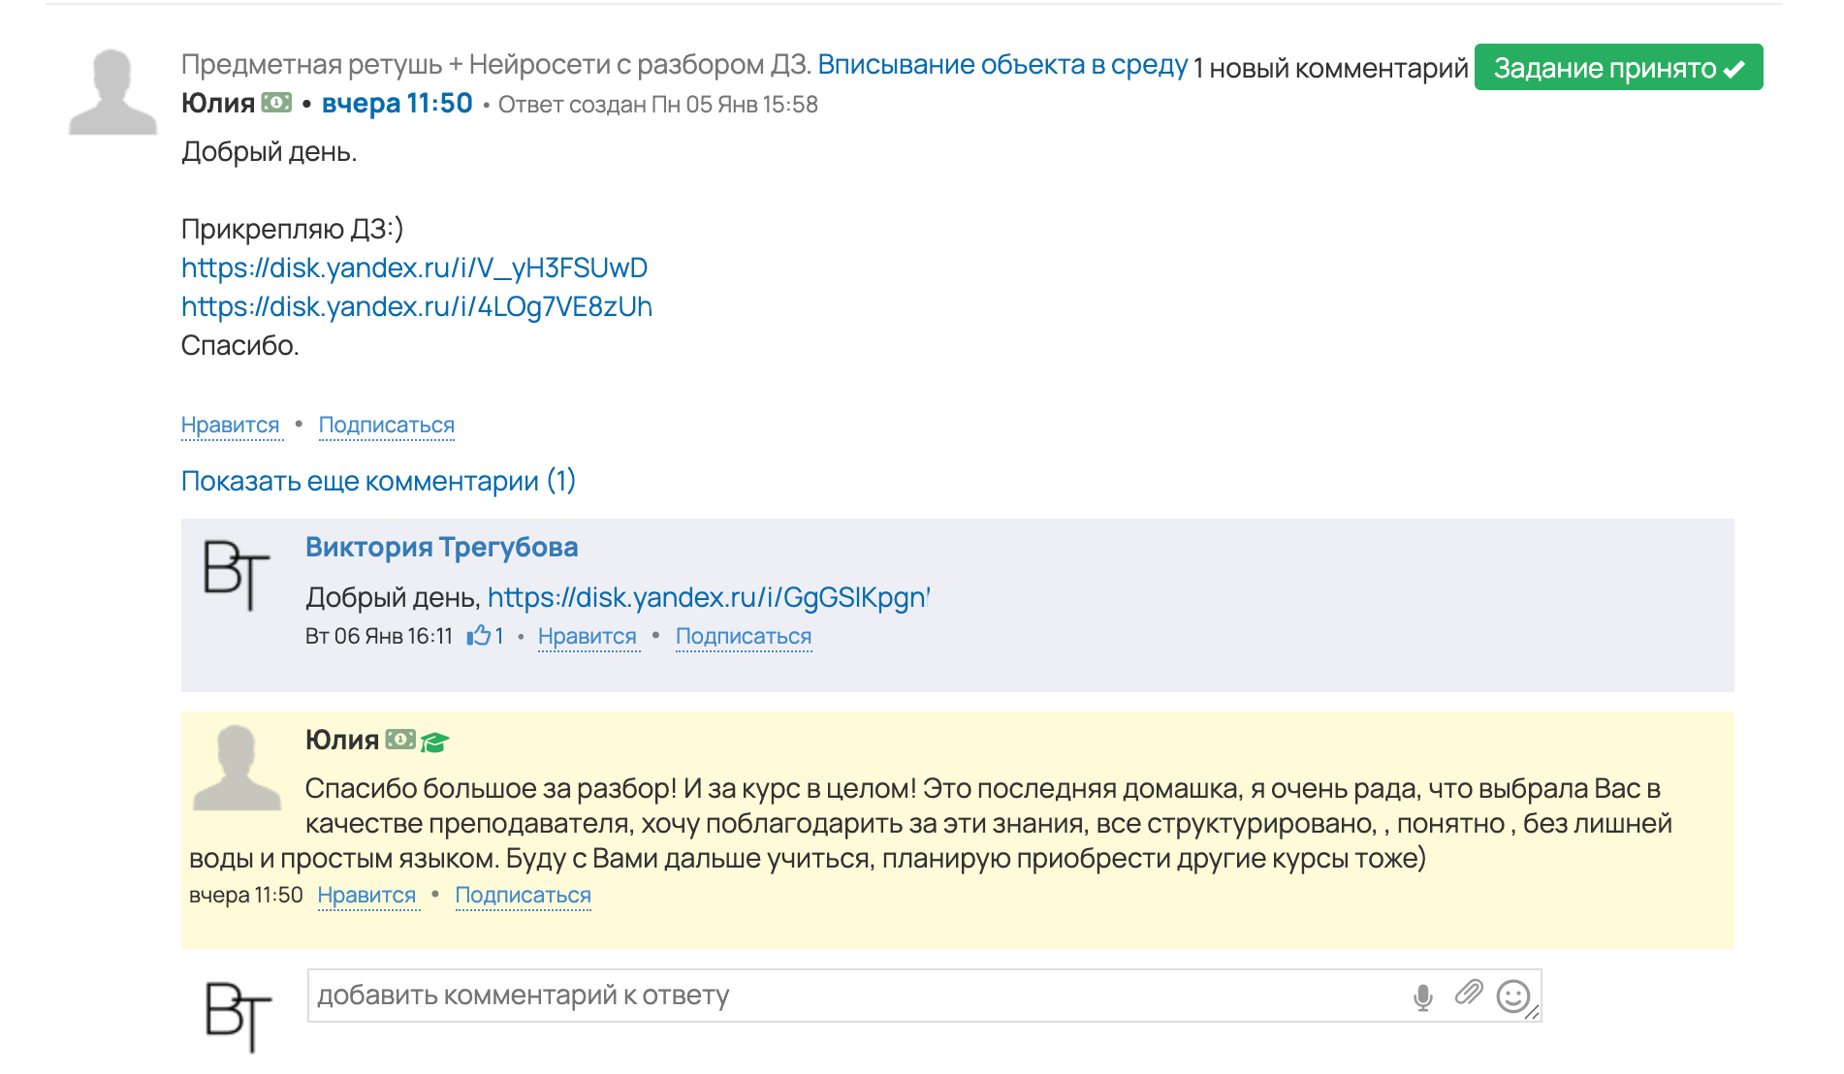This screenshot has height=1074, width=1844.
Task: Record a voice message with the microphone icon
Action: pyautogui.click(x=1422, y=995)
